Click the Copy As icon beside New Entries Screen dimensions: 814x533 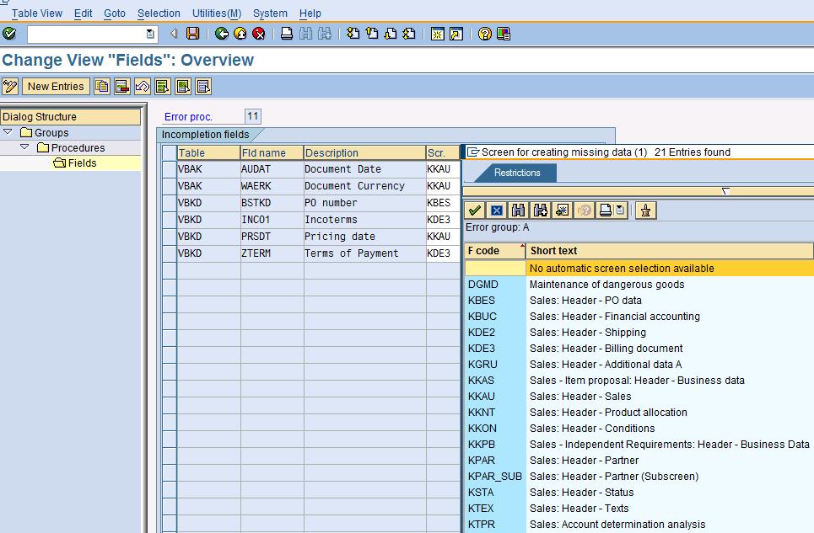pyautogui.click(x=102, y=86)
